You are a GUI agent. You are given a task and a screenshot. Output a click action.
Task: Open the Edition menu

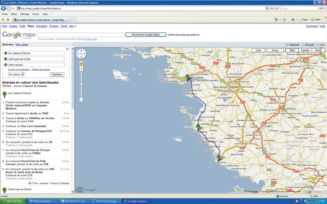pyautogui.click(x=14, y=14)
